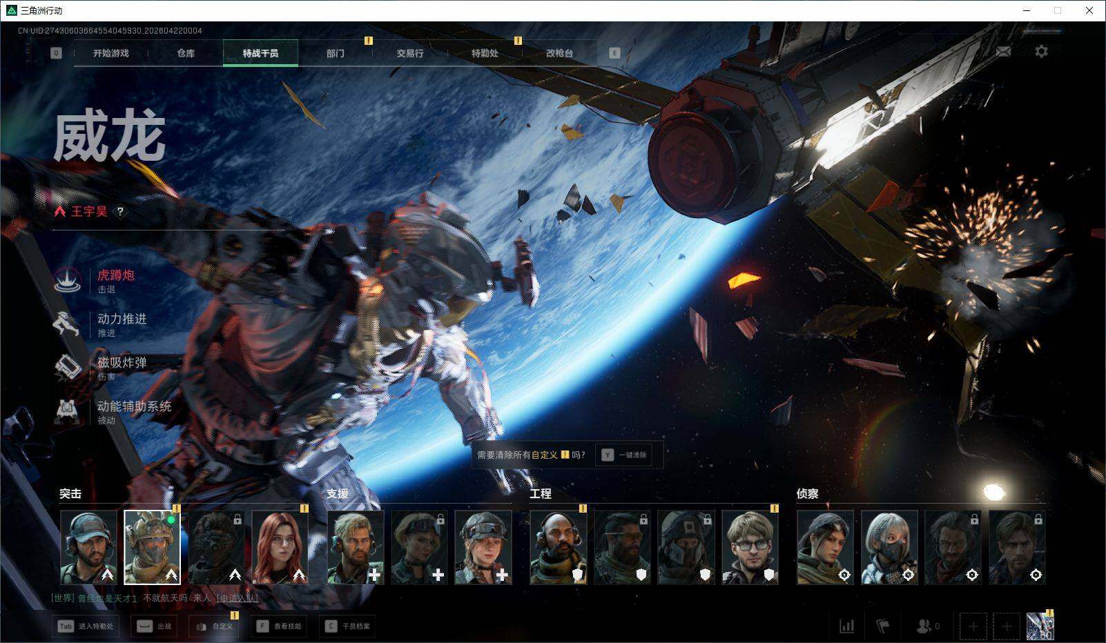1106x643 pixels.
Task: Click the 侦察 class heading
Action: pos(808,494)
